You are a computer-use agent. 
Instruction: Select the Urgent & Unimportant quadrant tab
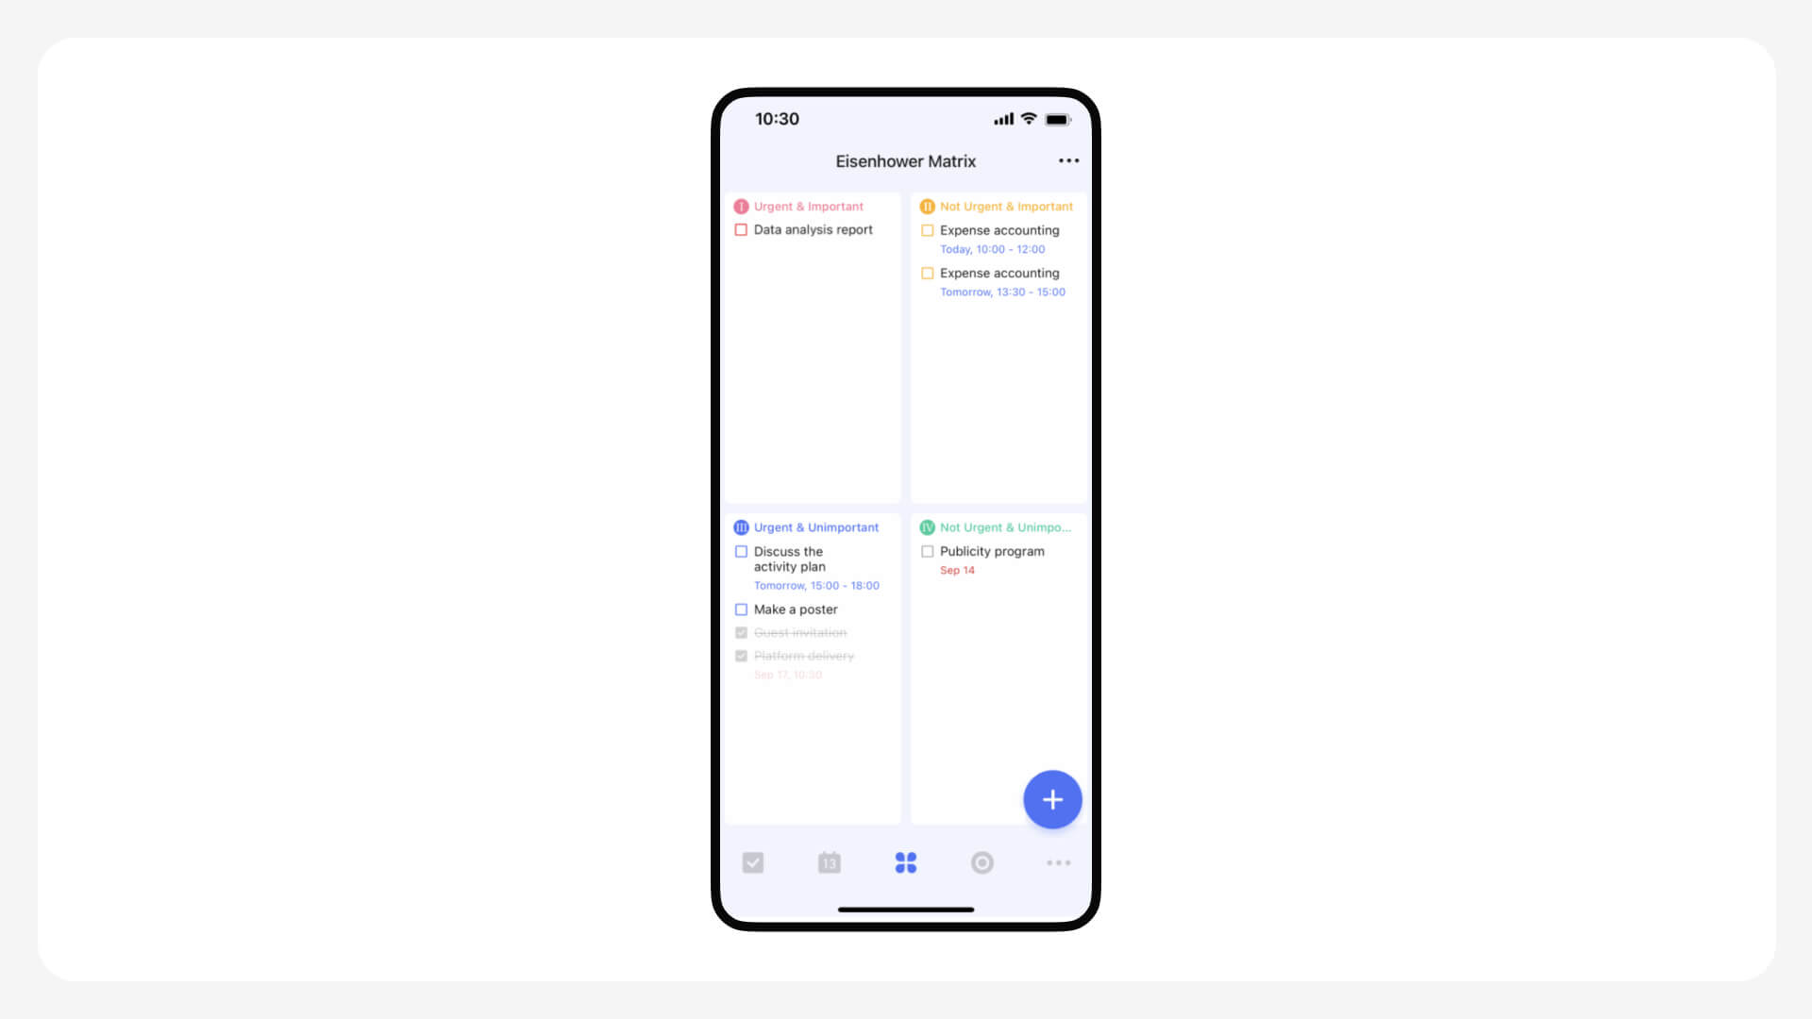(808, 526)
